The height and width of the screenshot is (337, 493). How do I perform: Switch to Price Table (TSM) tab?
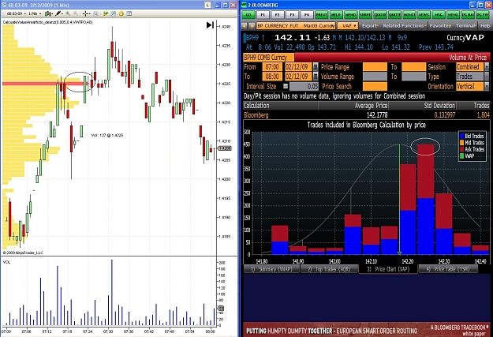(448, 269)
